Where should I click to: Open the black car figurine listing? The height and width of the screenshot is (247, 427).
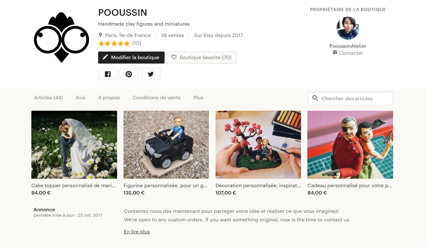[166, 145]
